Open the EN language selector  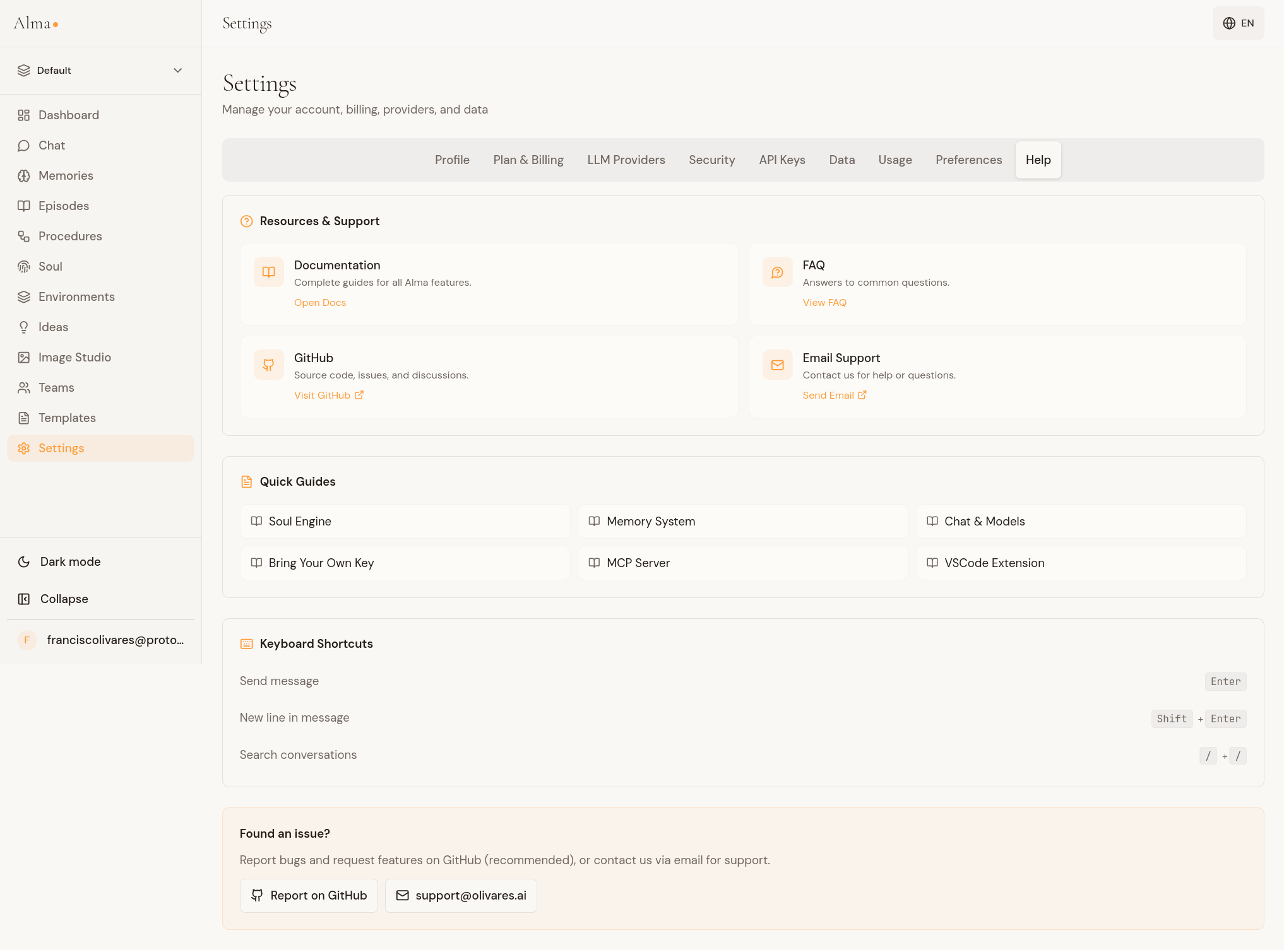pos(1238,23)
